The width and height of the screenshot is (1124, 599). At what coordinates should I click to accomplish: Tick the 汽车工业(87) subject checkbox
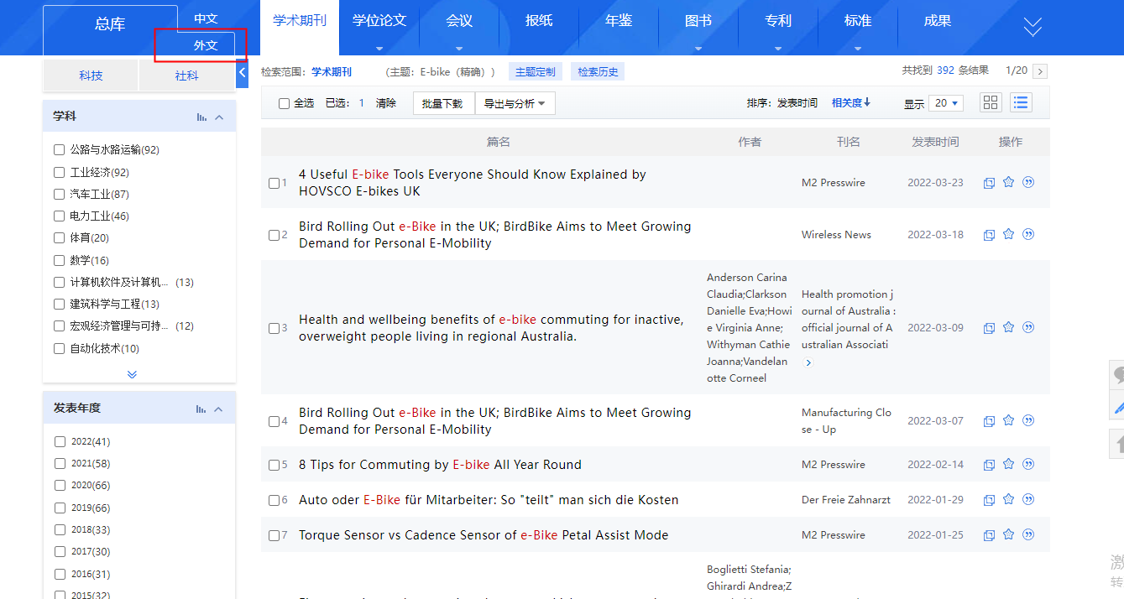coord(59,194)
